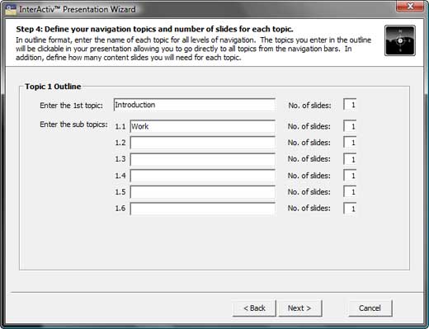This screenshot has width=429, height=329.
Task: Focus the sub topic 1.2 text field
Action: coord(202,143)
